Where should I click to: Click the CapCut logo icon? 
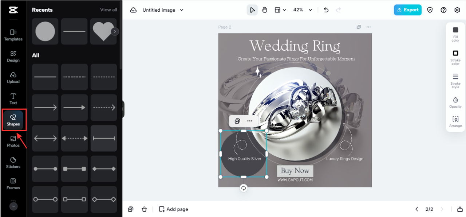pos(13,10)
